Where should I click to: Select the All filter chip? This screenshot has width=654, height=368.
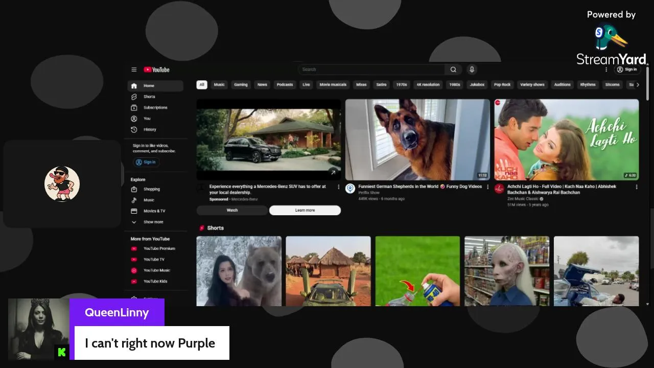pos(202,85)
